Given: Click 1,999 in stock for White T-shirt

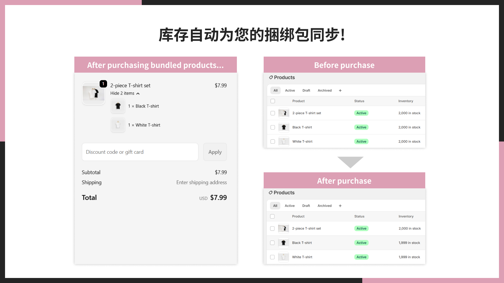Looking at the screenshot, I should pyautogui.click(x=409, y=257).
